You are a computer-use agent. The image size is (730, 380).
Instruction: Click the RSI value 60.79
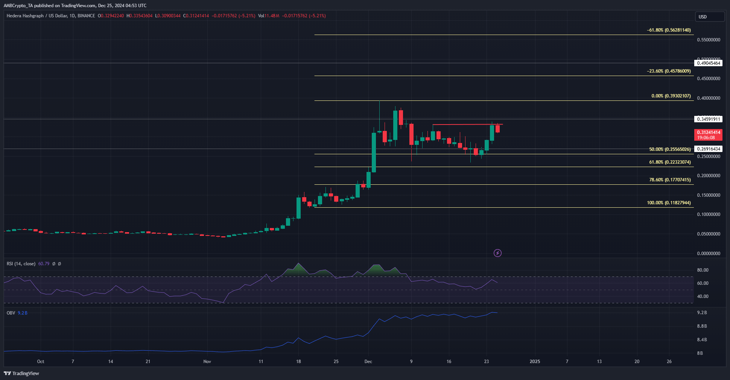coord(44,264)
